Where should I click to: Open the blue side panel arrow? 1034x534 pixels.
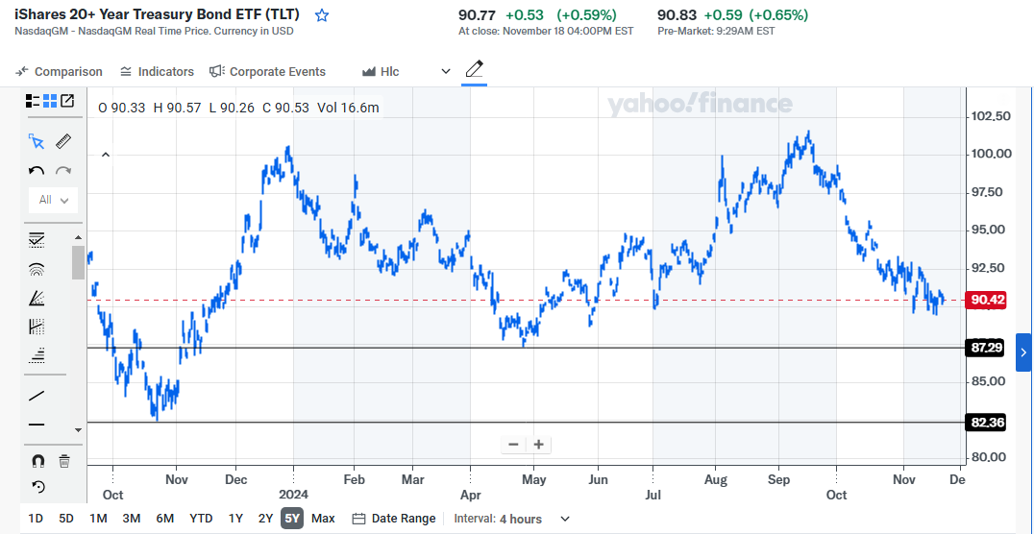coord(1023,352)
